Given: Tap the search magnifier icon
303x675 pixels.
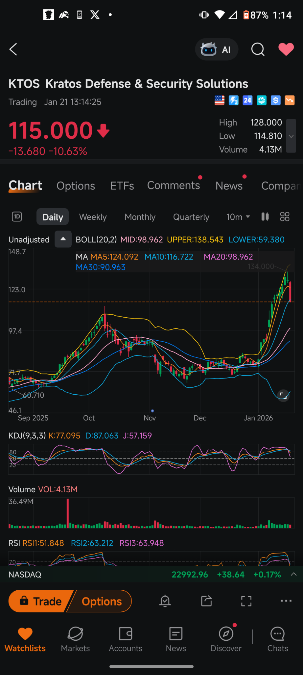Looking at the screenshot, I should [258, 49].
